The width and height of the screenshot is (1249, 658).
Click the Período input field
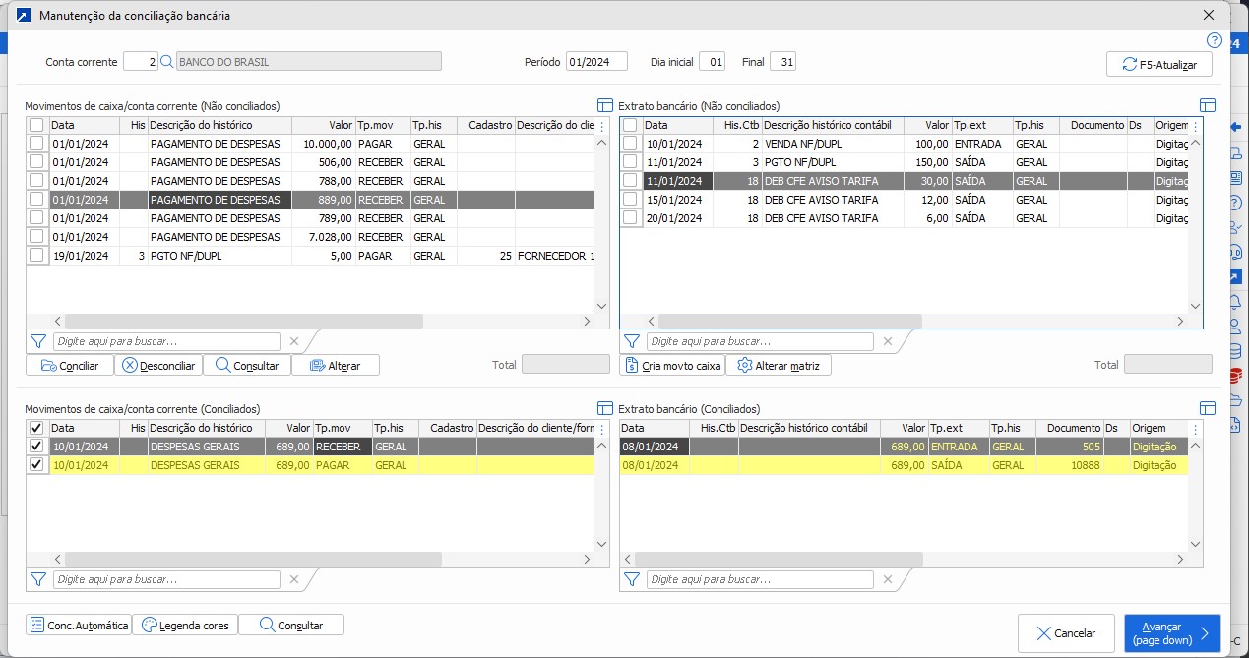click(x=596, y=62)
